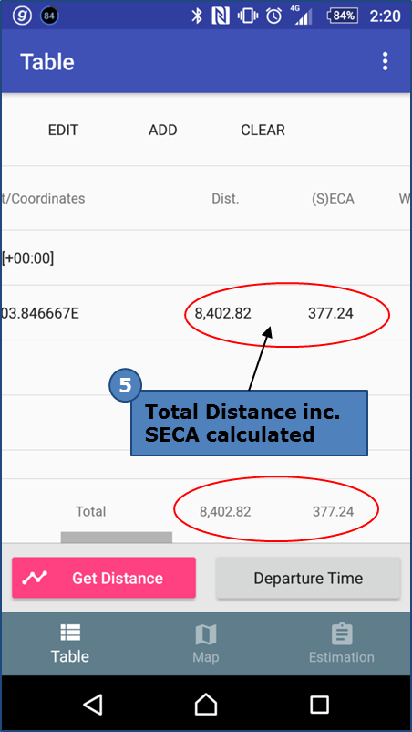Select the row SECA value 377.24
The height and width of the screenshot is (732, 412).
pos(331,314)
